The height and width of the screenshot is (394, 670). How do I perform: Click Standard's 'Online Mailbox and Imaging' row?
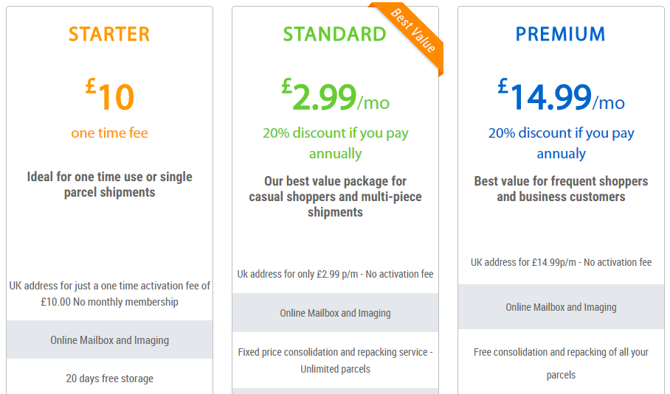point(335,313)
